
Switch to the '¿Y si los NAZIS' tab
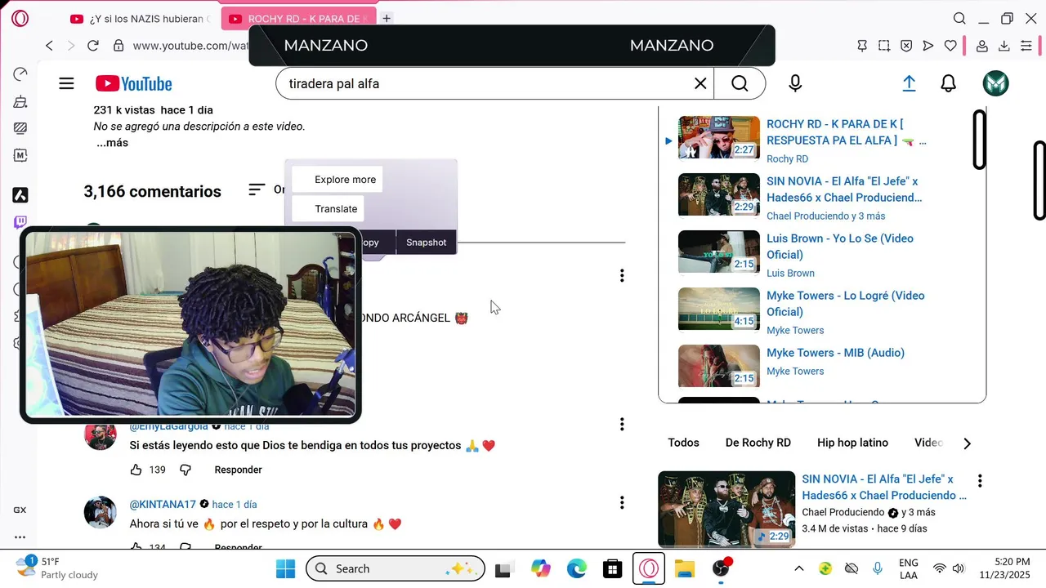(x=141, y=18)
